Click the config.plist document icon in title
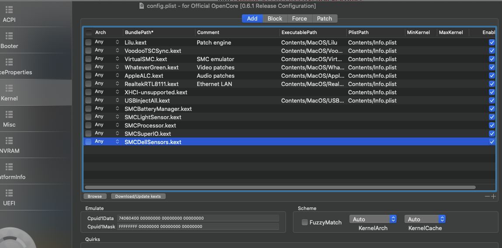The image size is (502, 248). pyautogui.click(x=142, y=6)
